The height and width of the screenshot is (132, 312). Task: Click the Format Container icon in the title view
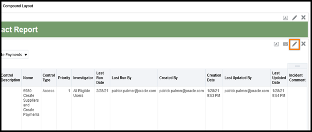pyautogui.click(x=285, y=18)
